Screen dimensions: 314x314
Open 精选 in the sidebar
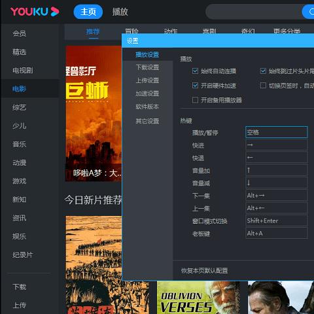coord(20,52)
